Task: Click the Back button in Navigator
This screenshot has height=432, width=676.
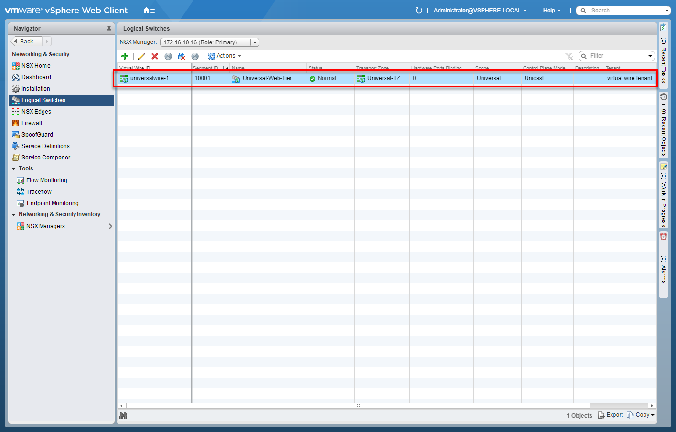Action: point(26,42)
